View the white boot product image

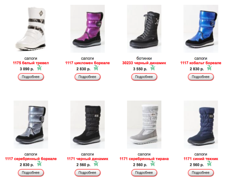coord(31,29)
